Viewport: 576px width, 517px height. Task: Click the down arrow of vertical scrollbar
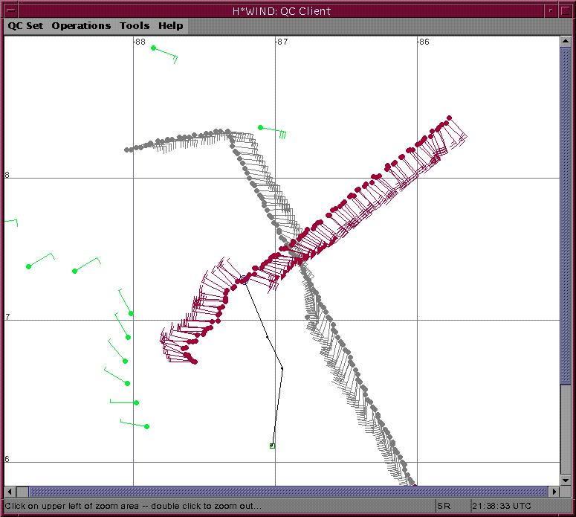coord(565,481)
